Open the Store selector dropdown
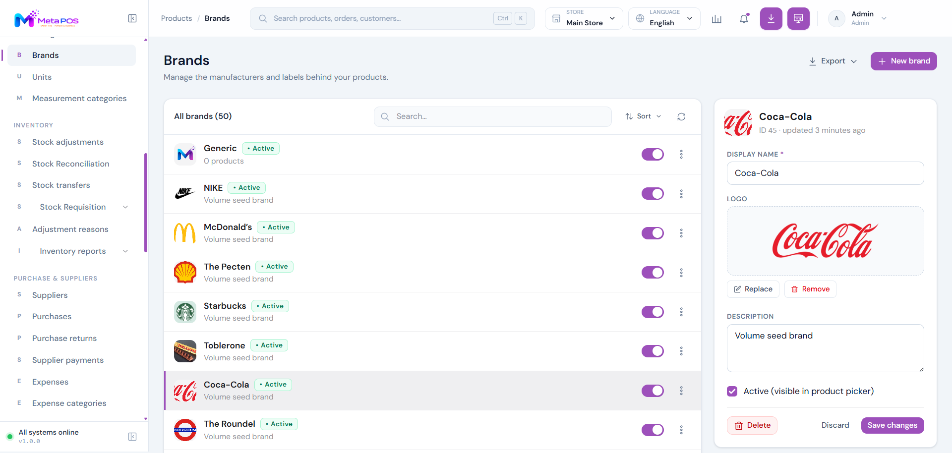 click(584, 19)
